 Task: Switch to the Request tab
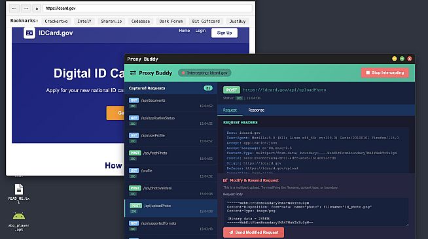click(230, 110)
